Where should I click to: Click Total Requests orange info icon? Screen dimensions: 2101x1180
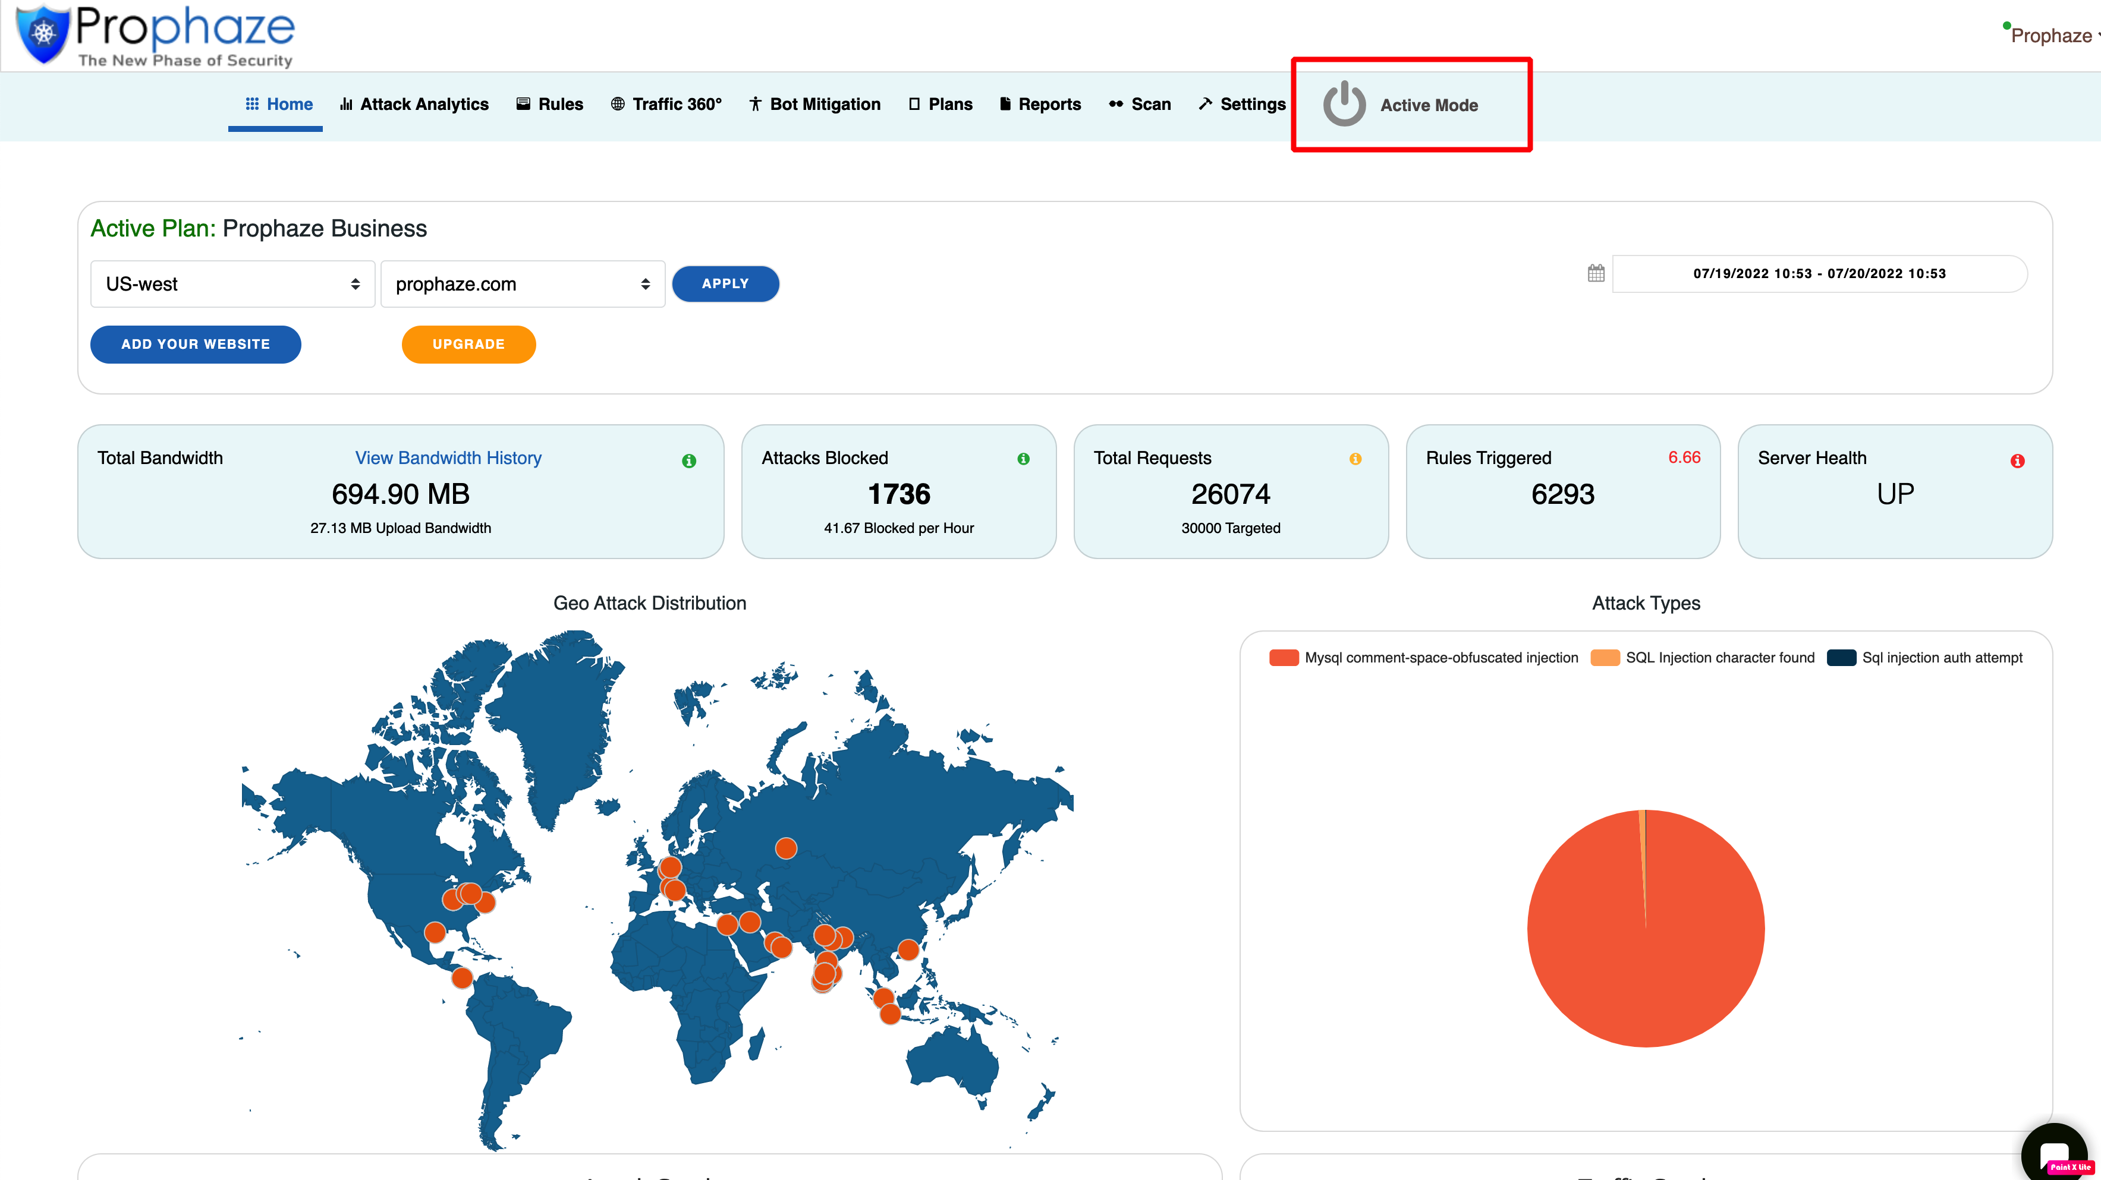point(1355,459)
